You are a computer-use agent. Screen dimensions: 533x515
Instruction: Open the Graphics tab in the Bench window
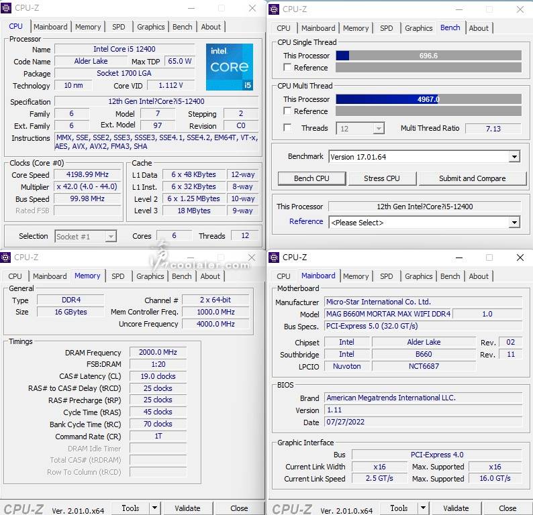coord(418,28)
